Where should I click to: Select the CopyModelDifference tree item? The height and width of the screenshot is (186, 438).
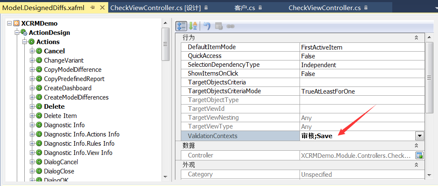(x=73, y=69)
